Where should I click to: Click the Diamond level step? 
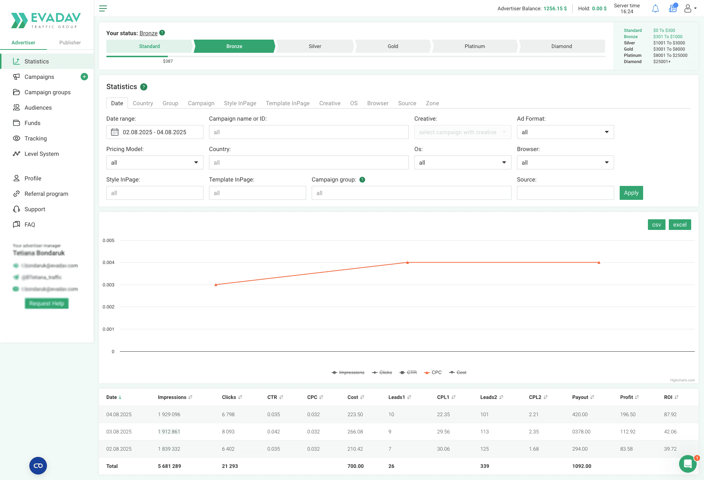pyautogui.click(x=562, y=46)
